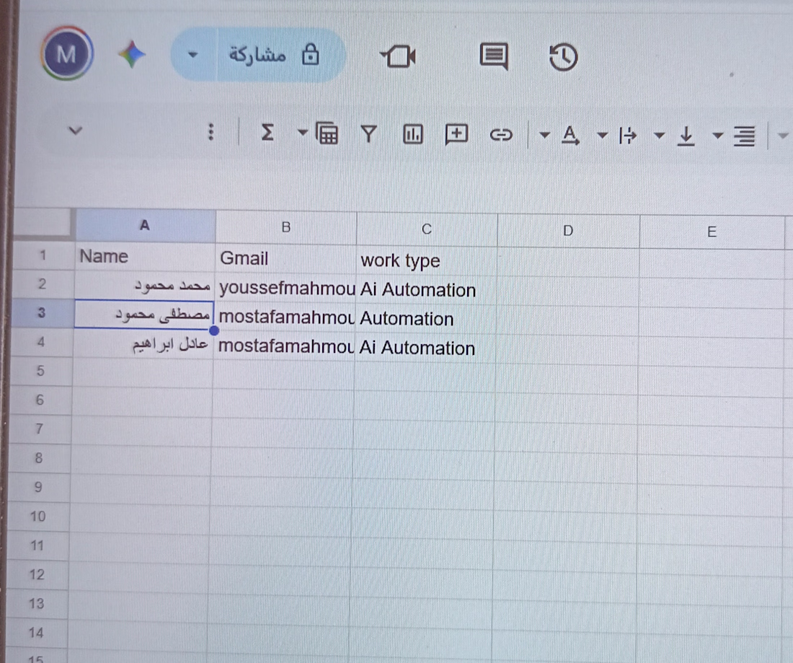This screenshot has height=663, width=793.
Task: Select the row 10 header
Action: click(38, 517)
